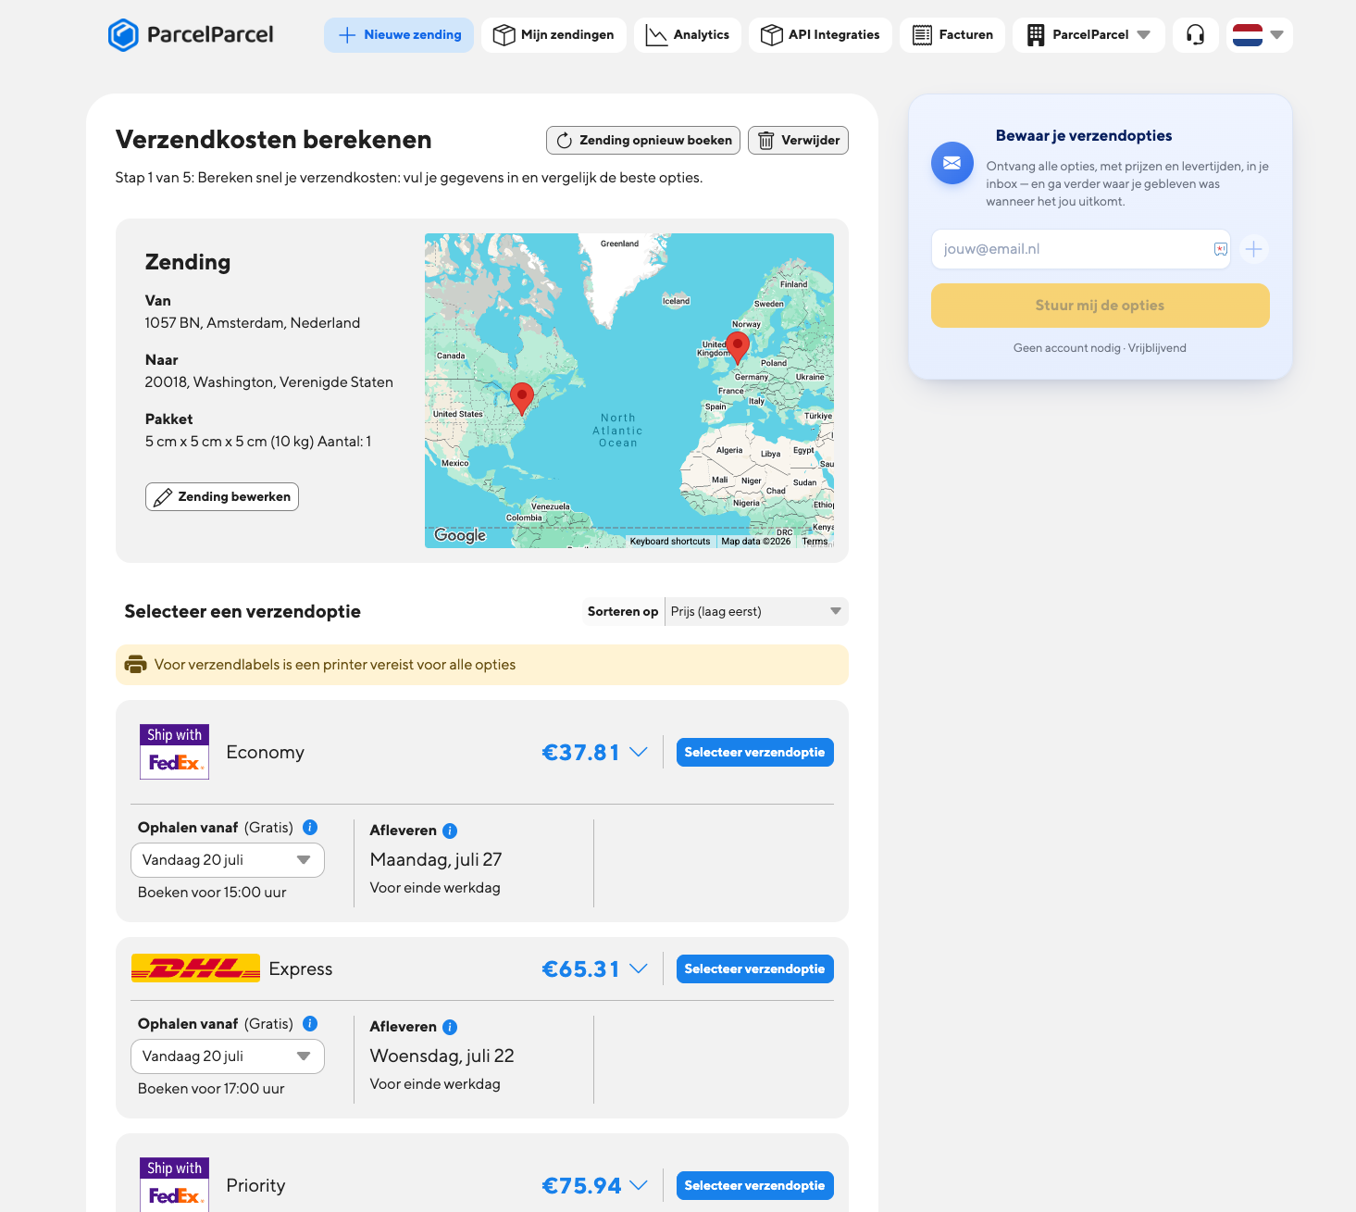Expand the ParcelParcel account dropdown

point(1089,35)
